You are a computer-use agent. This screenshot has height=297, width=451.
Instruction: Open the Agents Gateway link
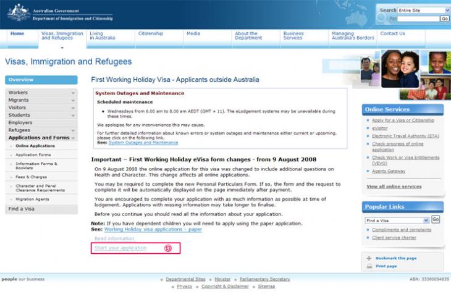[x=389, y=172]
